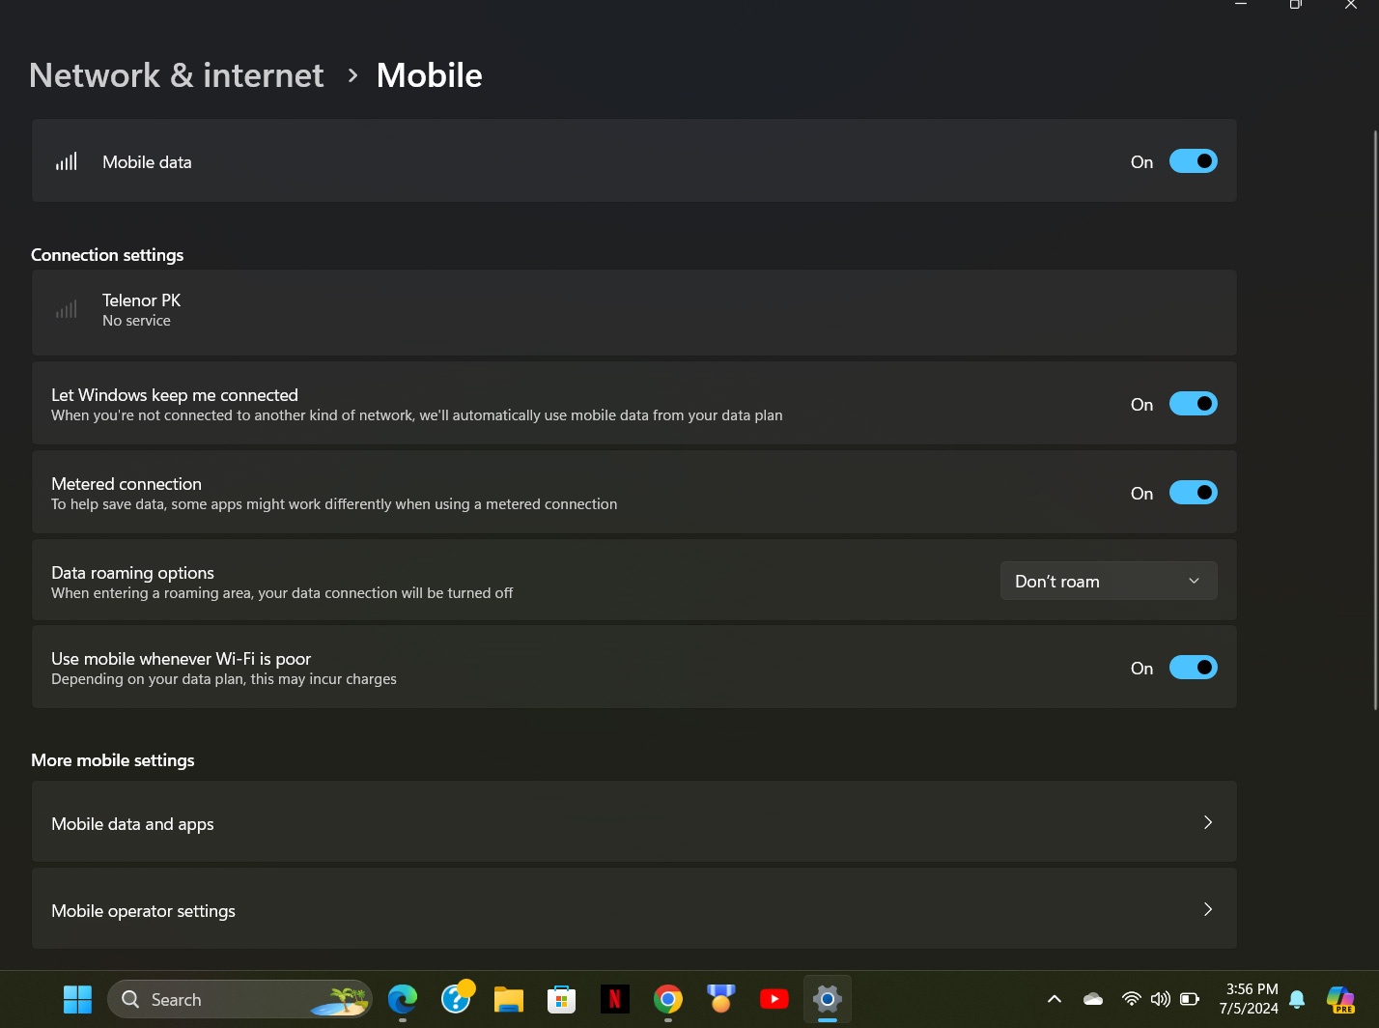
Task: Click the breadcrumb separator chevron before Mobile
Action: [x=352, y=75]
